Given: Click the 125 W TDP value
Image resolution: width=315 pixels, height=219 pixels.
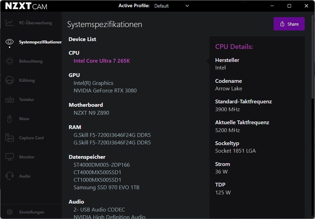Looking at the screenshot, I should tap(223, 193).
